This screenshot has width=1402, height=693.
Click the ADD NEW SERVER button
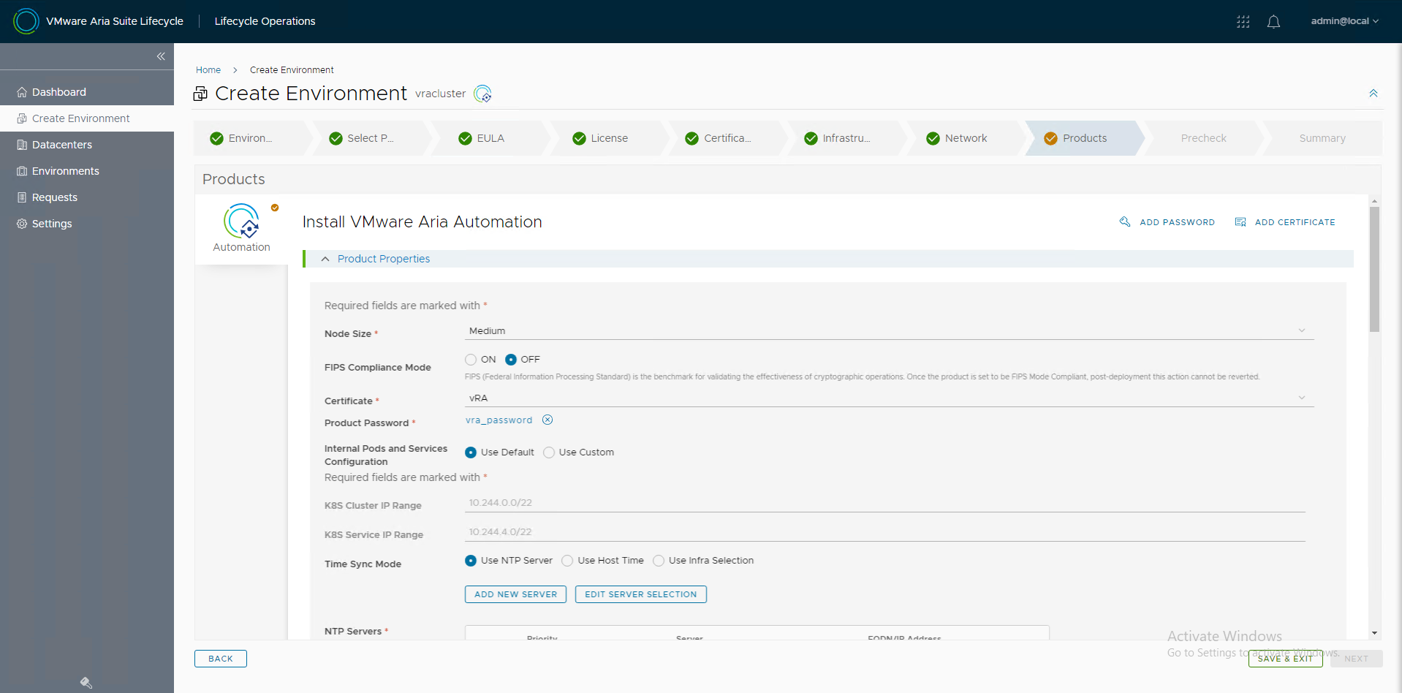click(x=516, y=594)
